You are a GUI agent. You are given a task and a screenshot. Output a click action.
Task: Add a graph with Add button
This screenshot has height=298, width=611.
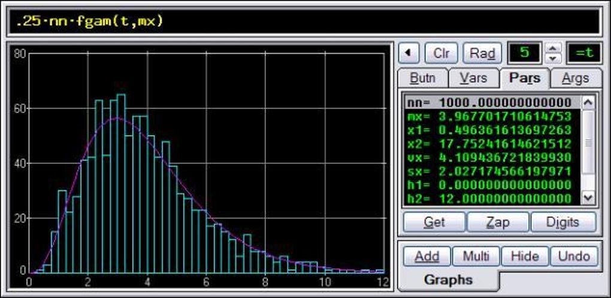[x=427, y=256]
